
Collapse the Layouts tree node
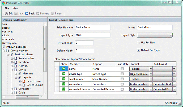click(16, 78)
